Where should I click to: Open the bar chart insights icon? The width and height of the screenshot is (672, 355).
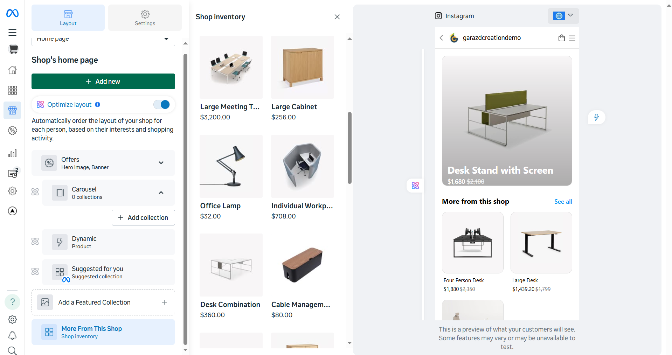(12, 153)
